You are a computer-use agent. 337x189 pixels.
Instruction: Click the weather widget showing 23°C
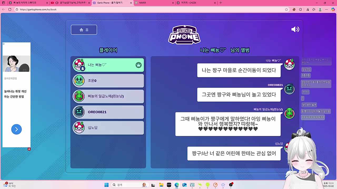[x=10, y=185]
